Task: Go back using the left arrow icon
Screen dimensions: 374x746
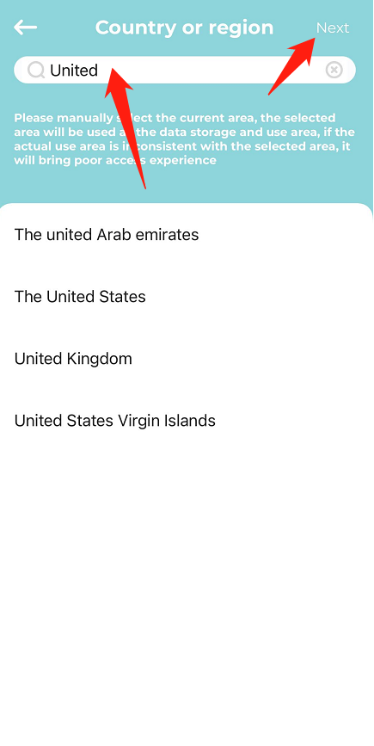Action: tap(25, 28)
